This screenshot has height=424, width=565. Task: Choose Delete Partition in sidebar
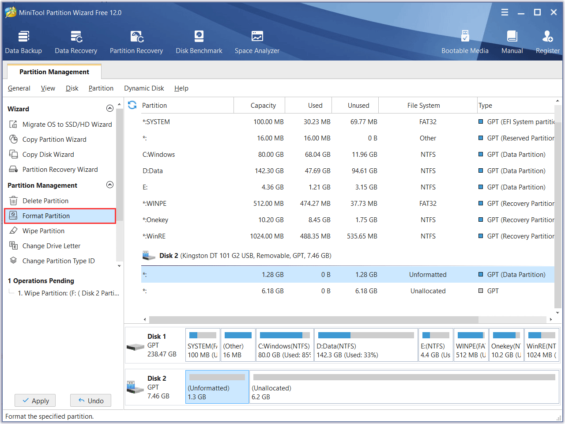coord(39,201)
